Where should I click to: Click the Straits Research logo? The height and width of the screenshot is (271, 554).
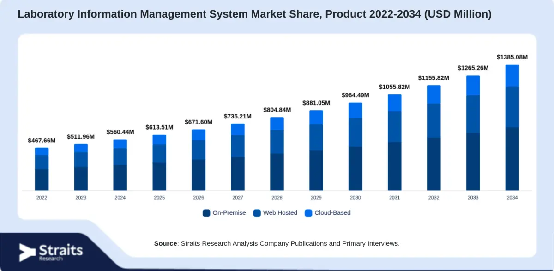[x=51, y=252]
